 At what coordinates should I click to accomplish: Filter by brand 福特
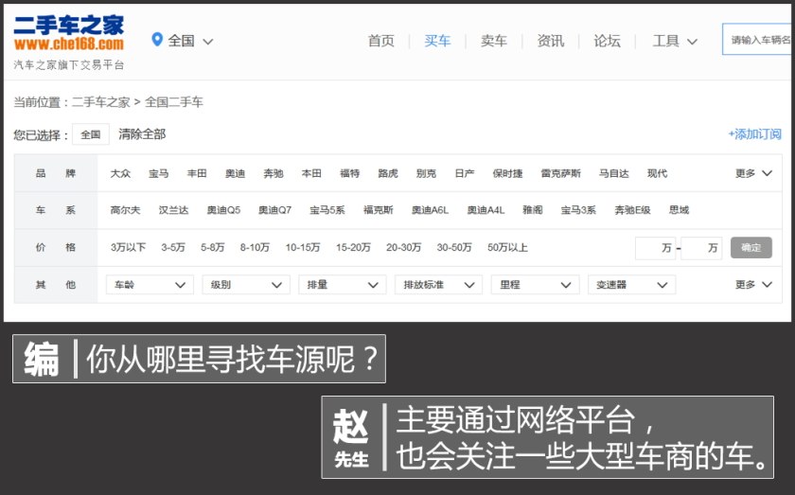(x=350, y=173)
